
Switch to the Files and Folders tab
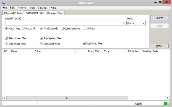click(13, 13)
